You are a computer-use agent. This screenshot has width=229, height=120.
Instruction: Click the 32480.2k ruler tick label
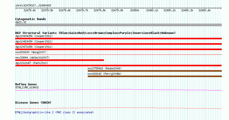coord(170,10)
